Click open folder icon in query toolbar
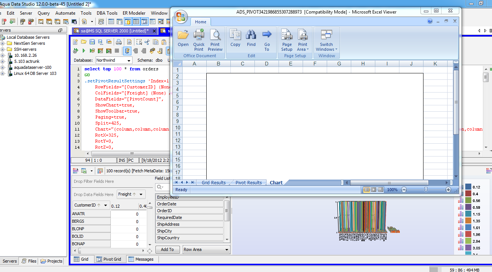 click(x=83, y=42)
